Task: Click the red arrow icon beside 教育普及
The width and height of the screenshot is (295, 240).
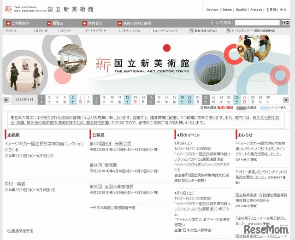Action: pyautogui.click(x=84, y=23)
